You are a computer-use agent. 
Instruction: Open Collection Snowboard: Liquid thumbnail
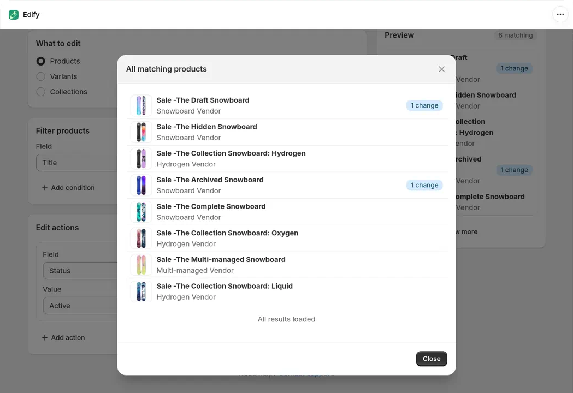point(141,291)
